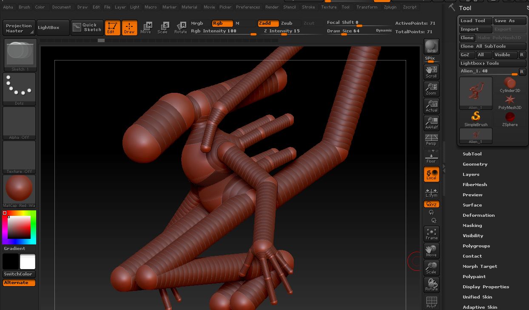The width and height of the screenshot is (529, 310).
Task: Click the AAHalf view icon
Action: (x=431, y=123)
